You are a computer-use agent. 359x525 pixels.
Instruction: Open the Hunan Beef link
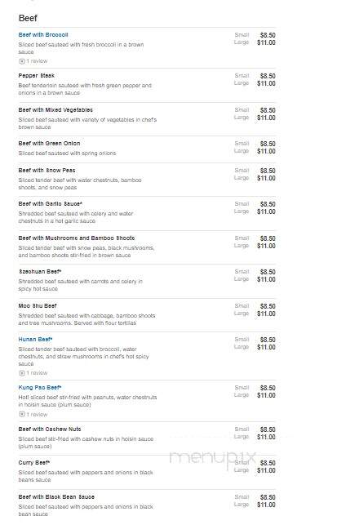pyautogui.click(x=35, y=340)
